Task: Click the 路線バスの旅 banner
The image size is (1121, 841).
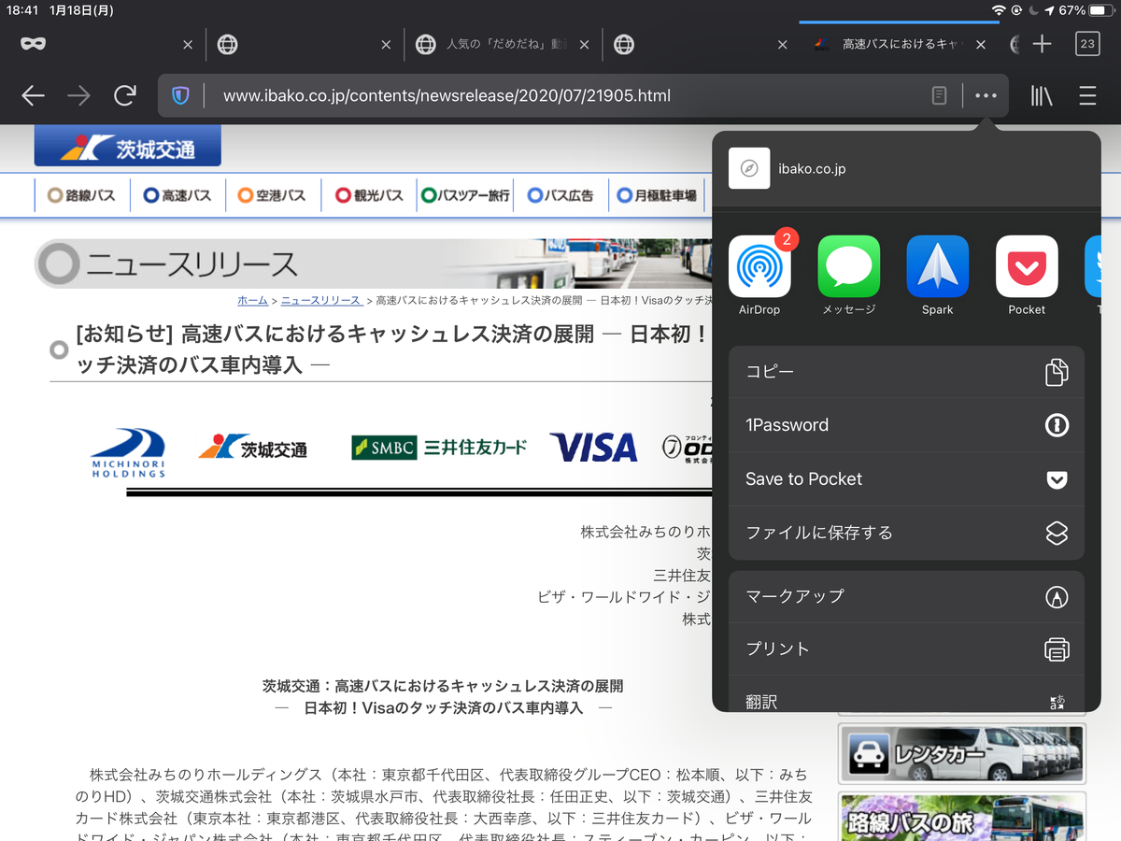Action: [962, 817]
